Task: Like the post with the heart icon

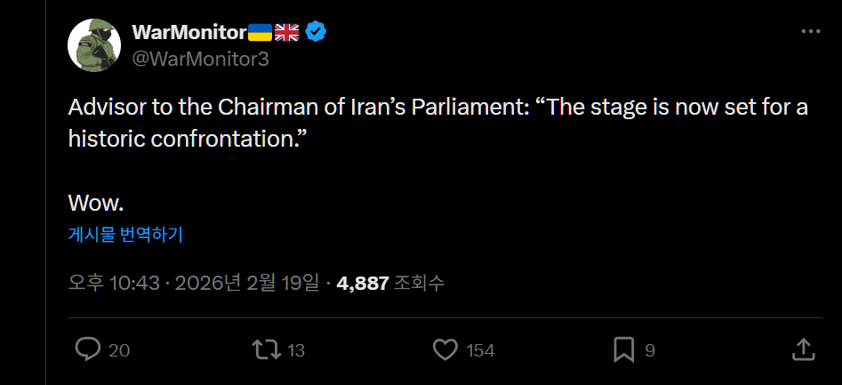Action: tap(445, 349)
